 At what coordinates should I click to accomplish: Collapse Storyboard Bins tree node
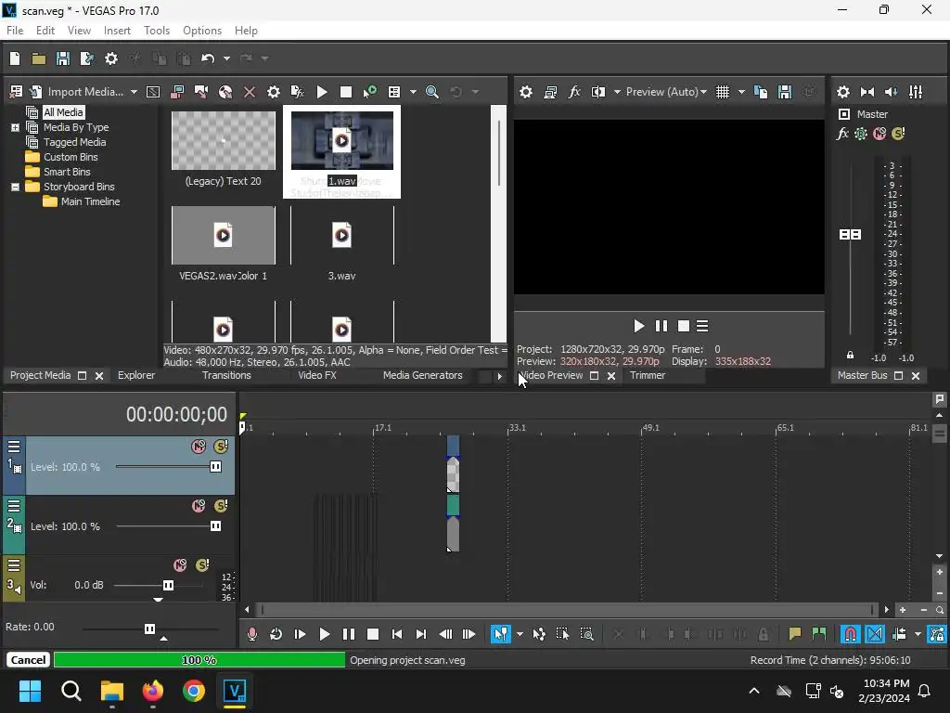15,187
